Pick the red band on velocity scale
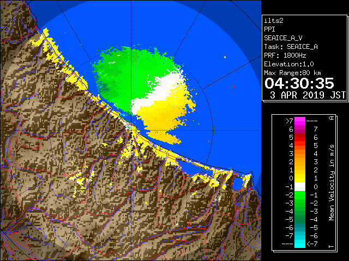 pyautogui.click(x=300, y=138)
